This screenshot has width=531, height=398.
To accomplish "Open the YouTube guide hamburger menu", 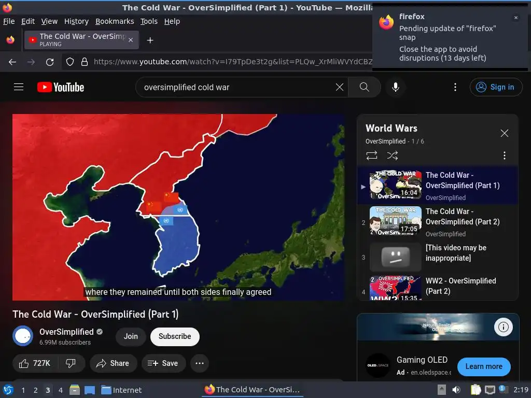I will [x=19, y=87].
